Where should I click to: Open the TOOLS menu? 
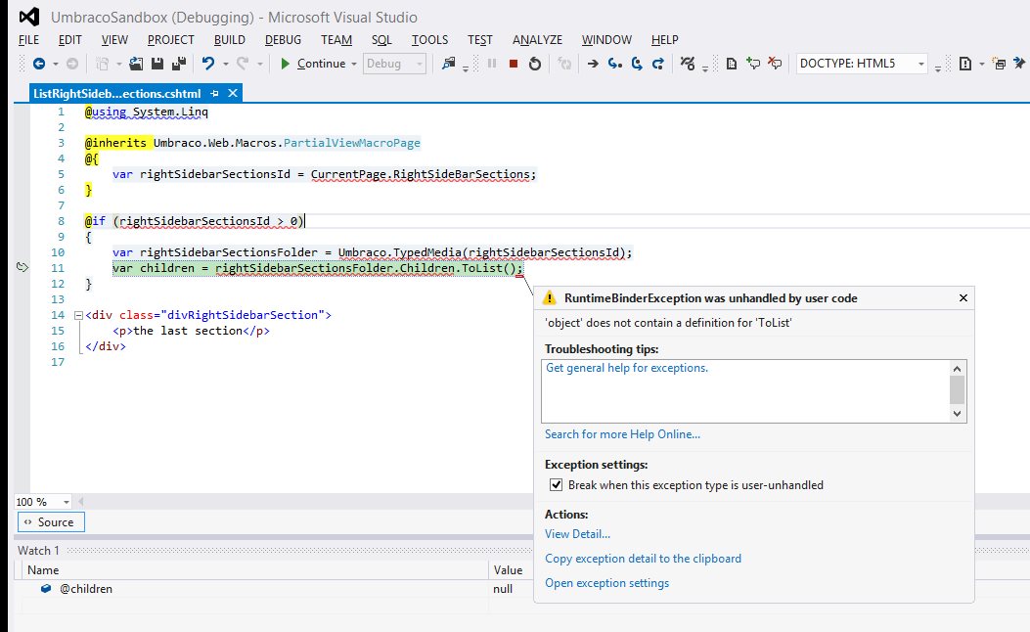[429, 40]
